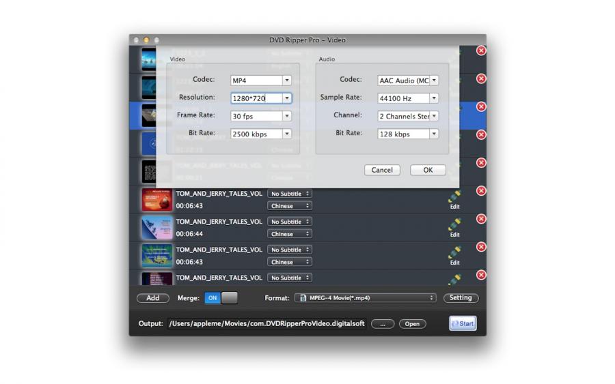Remove the 00:06:43 red-thumbnail title with X
Viewport: 615px width, 384px height.
[481, 190]
